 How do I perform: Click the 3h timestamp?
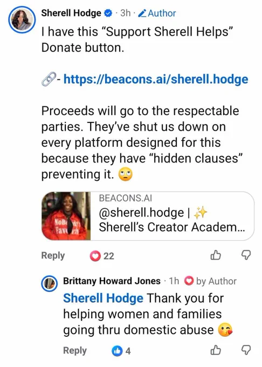126,13
